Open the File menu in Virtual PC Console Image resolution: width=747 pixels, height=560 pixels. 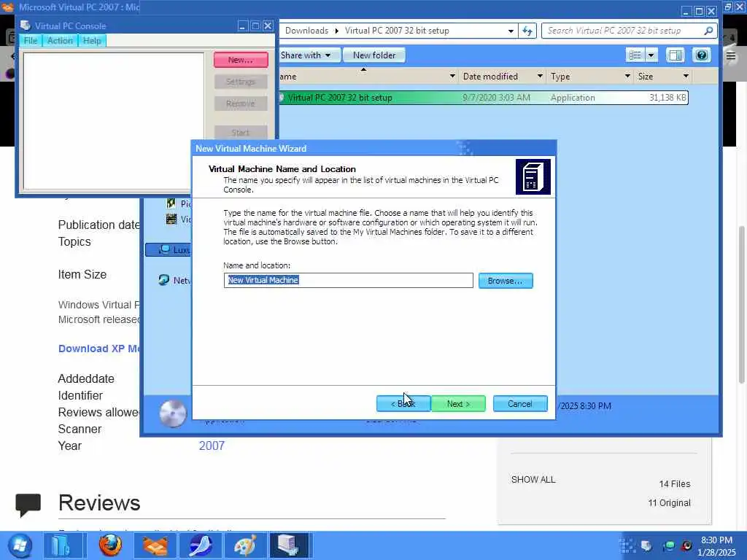[x=31, y=41]
